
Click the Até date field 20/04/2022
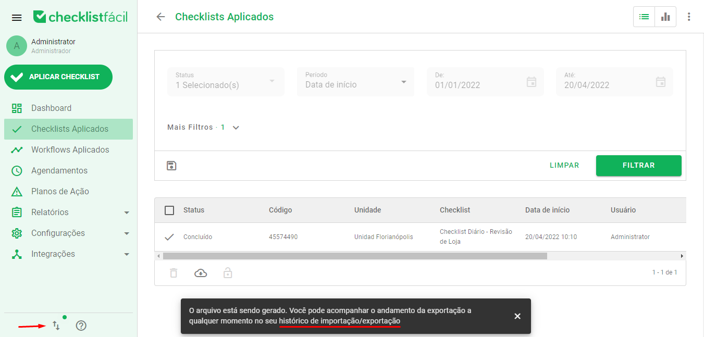[614, 82]
